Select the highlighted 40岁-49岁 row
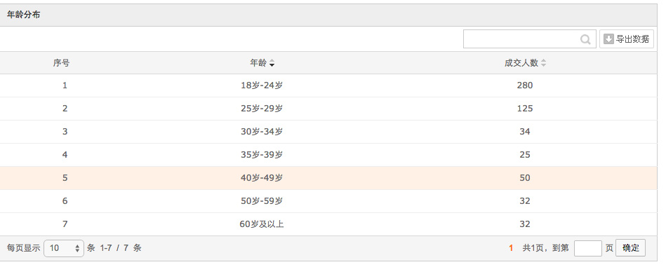666x267 pixels. point(328,178)
